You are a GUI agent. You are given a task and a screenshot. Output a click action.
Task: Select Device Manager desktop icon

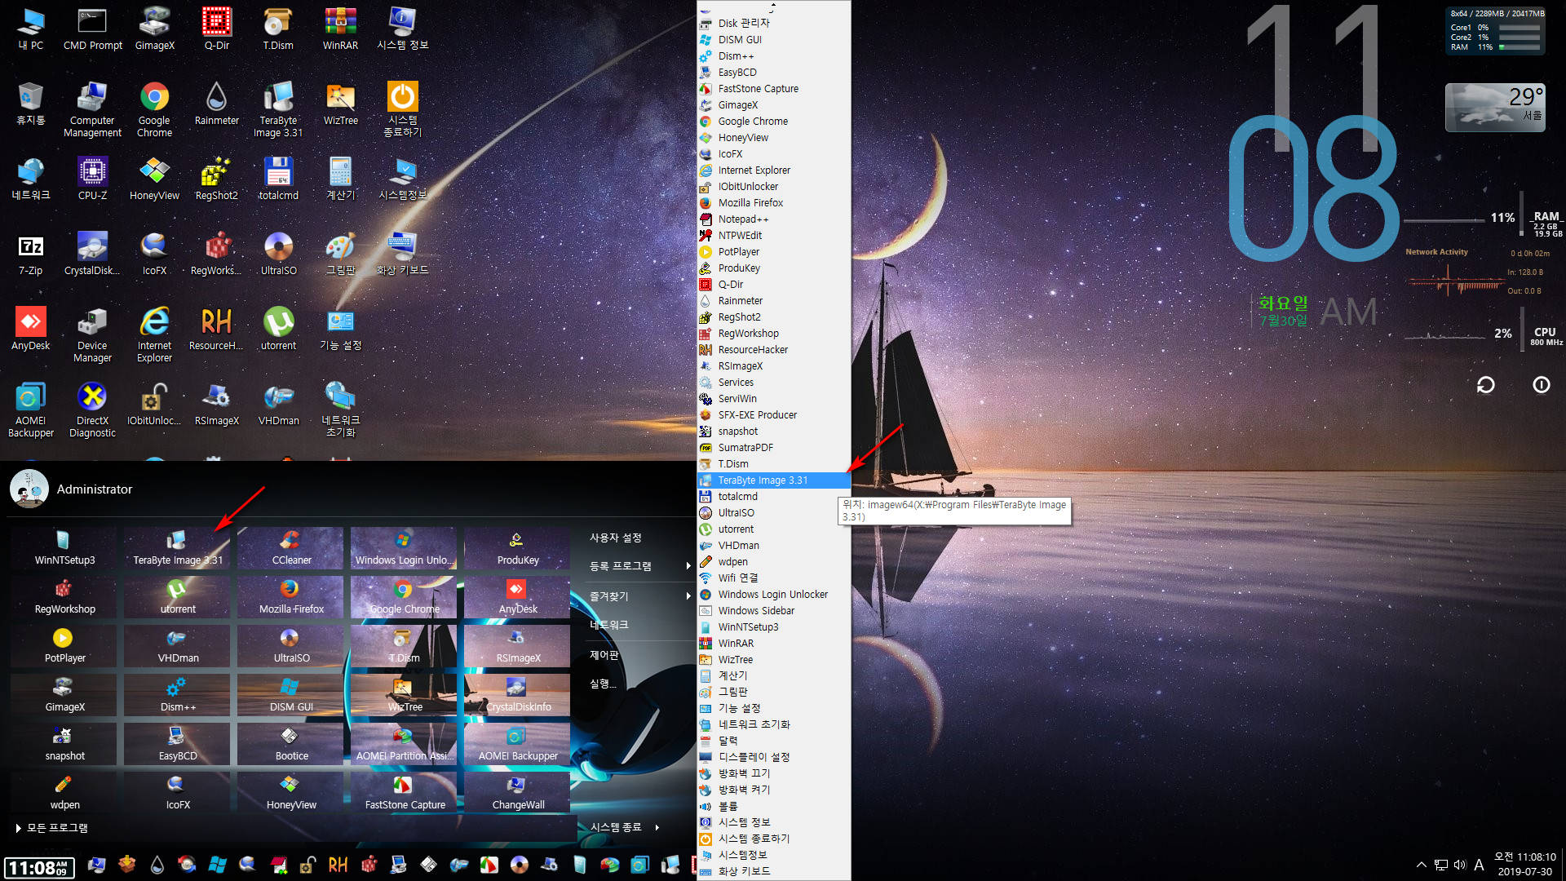[x=92, y=335]
